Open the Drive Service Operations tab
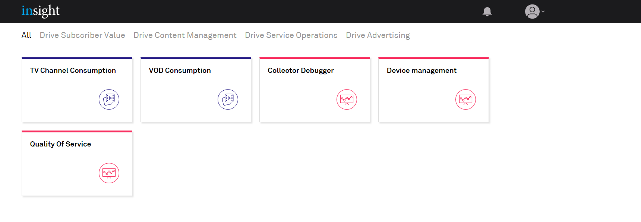 (x=291, y=35)
